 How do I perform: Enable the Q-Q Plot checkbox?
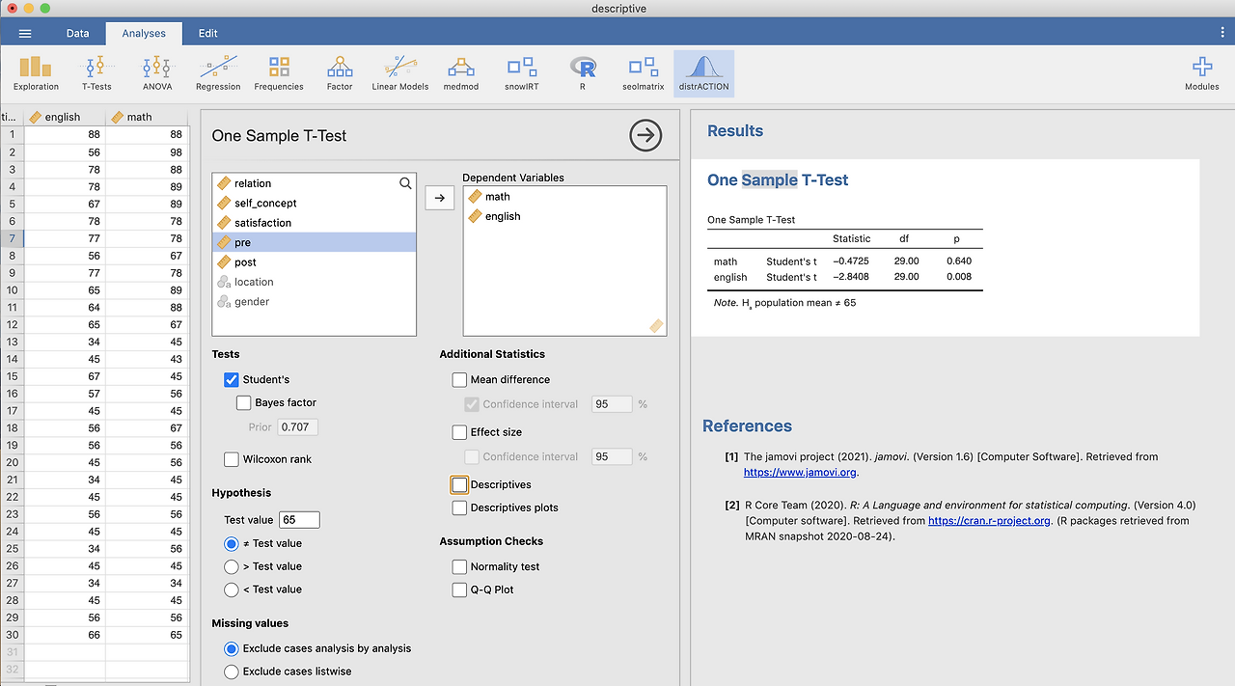coord(459,590)
